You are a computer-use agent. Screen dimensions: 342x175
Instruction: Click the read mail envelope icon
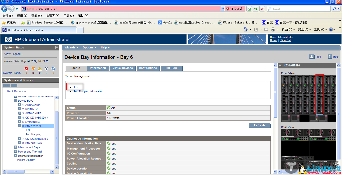tap(266, 29)
